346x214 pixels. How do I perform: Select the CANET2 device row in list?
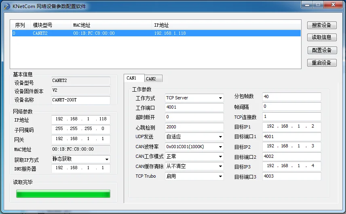[x=156, y=33]
